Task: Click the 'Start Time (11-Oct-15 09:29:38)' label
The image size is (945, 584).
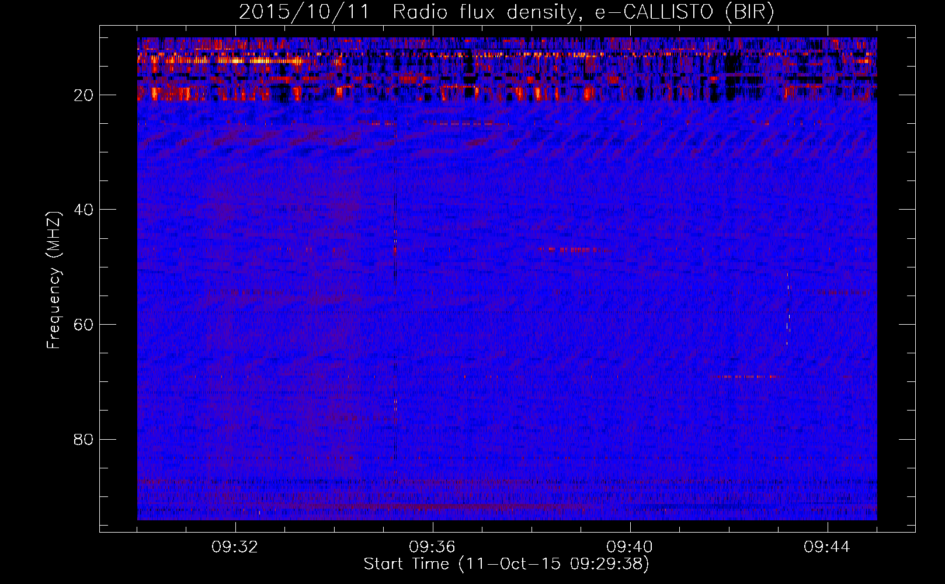Action: pyautogui.click(x=506, y=564)
